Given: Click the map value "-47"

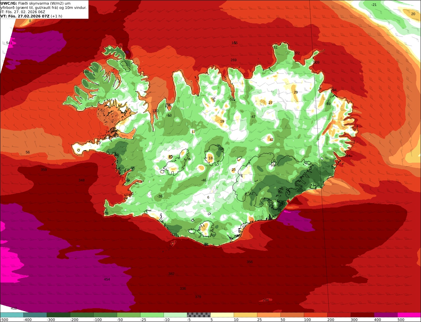Looking at the screenshot, I should click(x=253, y=117).
